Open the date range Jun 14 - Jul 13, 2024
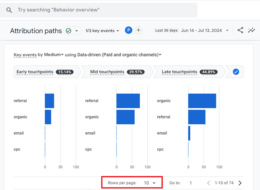Viewport: 260px width, 190px height. [x=205, y=30]
